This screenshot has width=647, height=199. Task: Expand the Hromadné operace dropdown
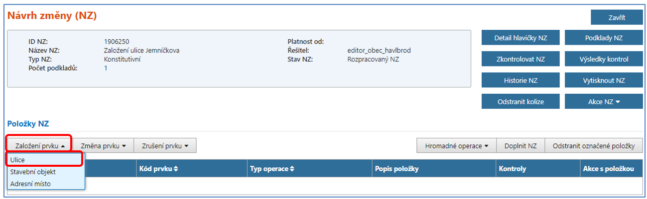pos(456,145)
